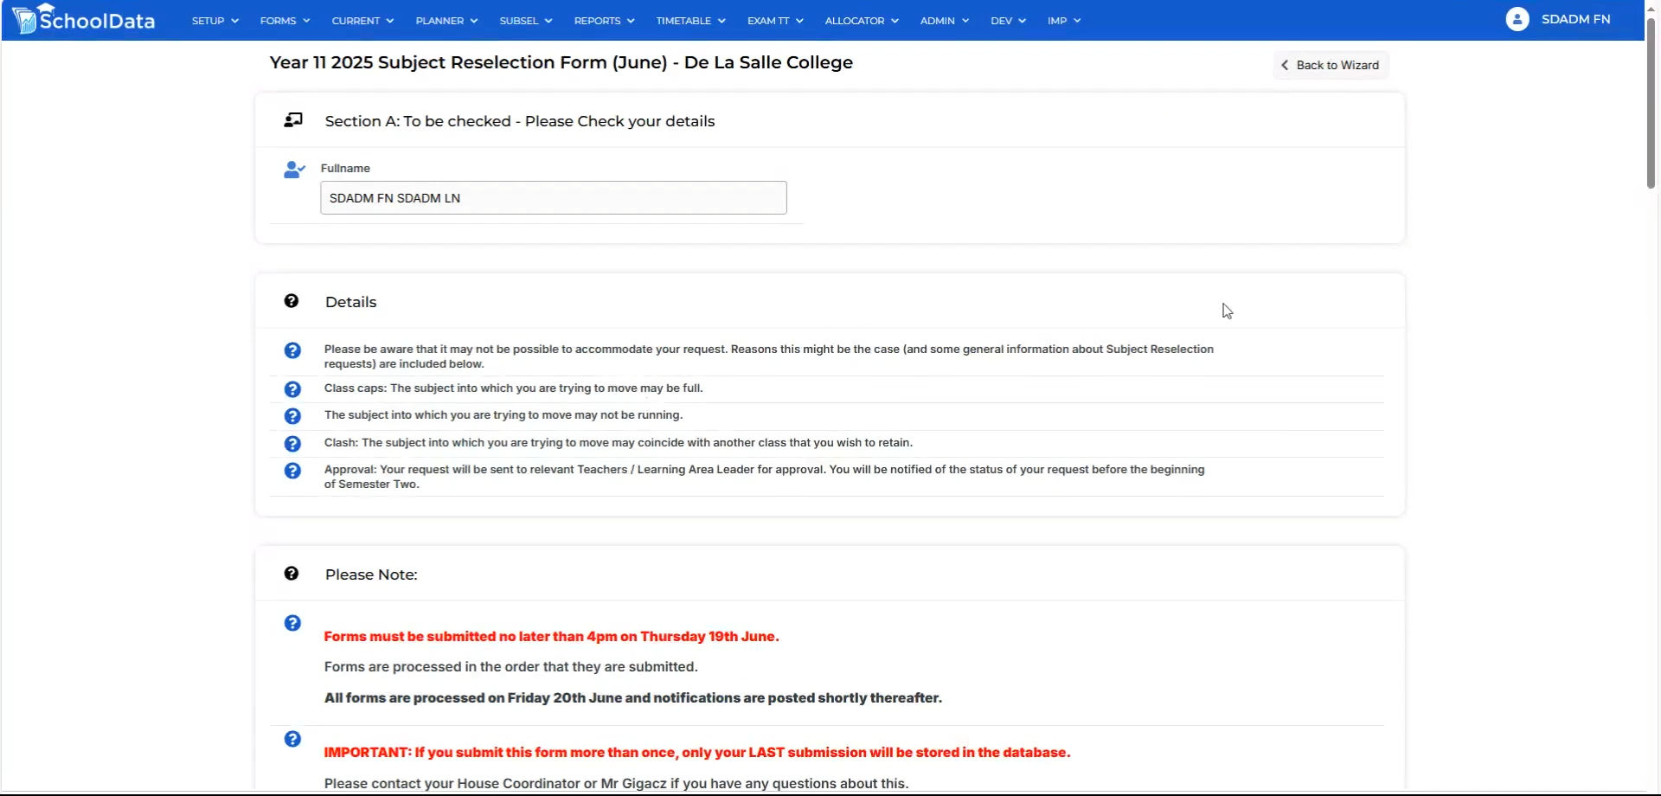Open the REPORTS dropdown menu
Image resolution: width=1661 pixels, height=796 pixels.
pyautogui.click(x=604, y=21)
